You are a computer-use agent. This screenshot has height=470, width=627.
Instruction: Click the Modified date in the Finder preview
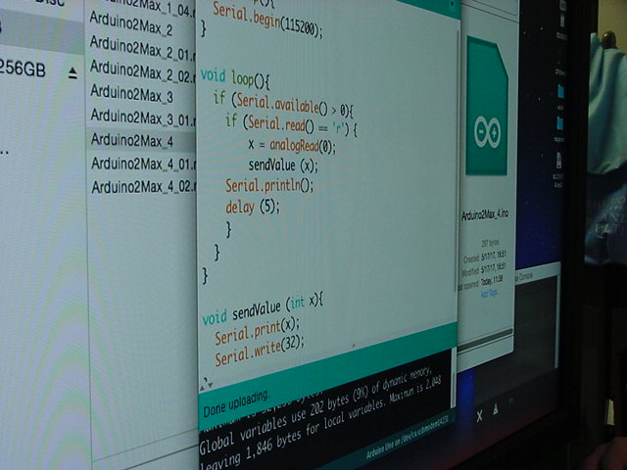(494, 268)
